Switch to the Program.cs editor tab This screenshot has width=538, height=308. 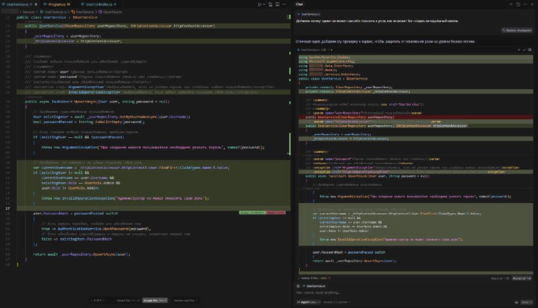click(x=56, y=5)
